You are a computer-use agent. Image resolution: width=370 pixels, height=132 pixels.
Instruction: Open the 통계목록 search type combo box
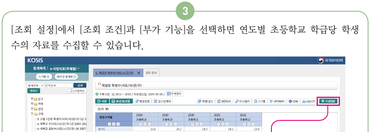click(36, 85)
